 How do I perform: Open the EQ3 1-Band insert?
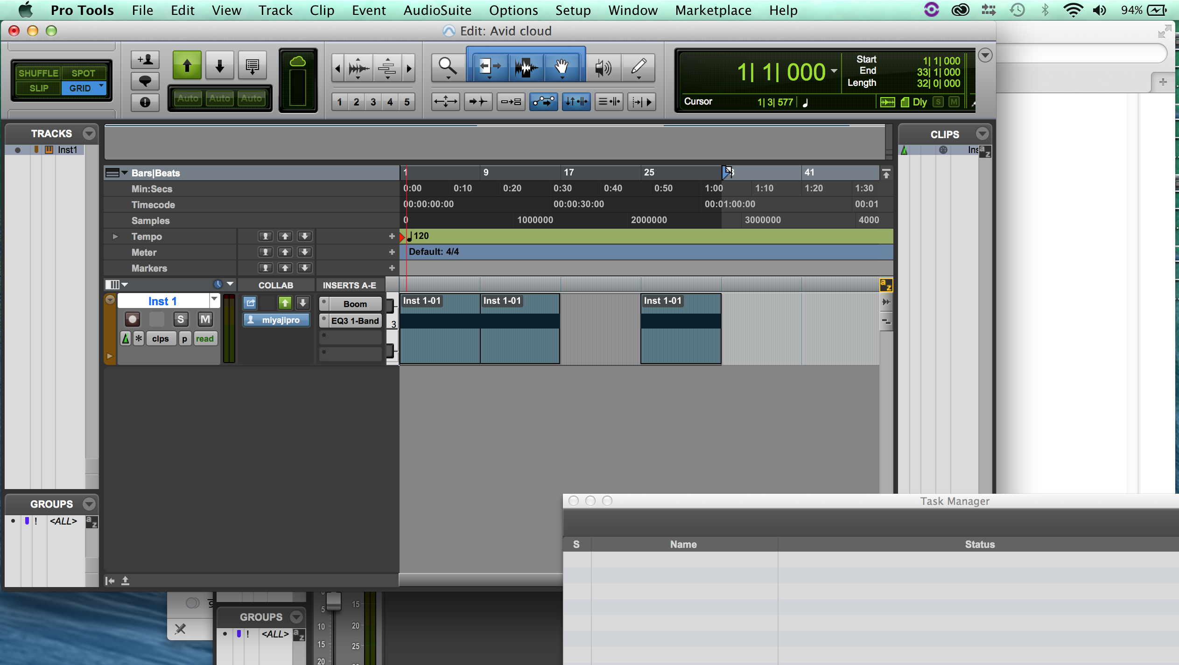point(355,321)
